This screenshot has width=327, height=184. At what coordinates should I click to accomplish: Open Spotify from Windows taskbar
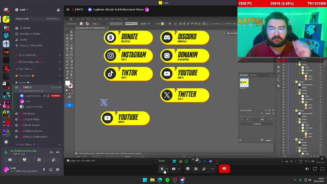(x=167, y=180)
